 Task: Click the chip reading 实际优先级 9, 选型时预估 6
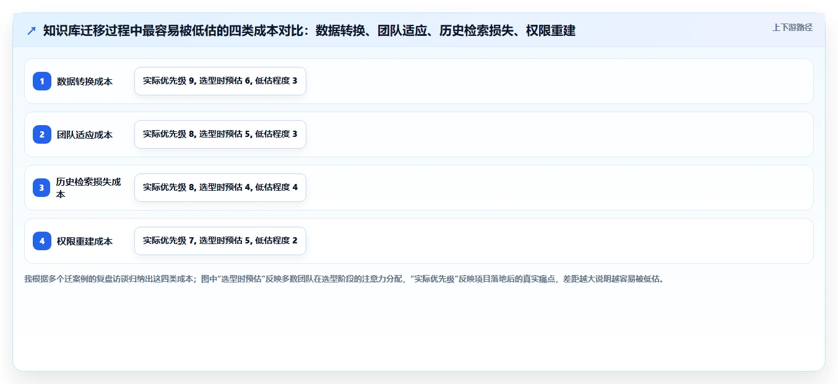pyautogui.click(x=220, y=81)
